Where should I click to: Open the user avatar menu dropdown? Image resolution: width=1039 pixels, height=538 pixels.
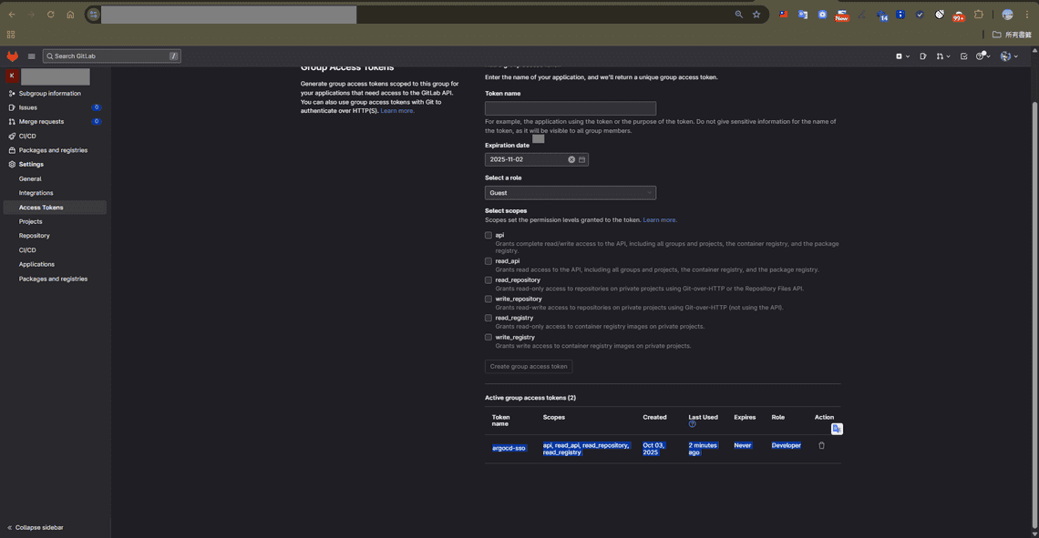pos(1007,56)
